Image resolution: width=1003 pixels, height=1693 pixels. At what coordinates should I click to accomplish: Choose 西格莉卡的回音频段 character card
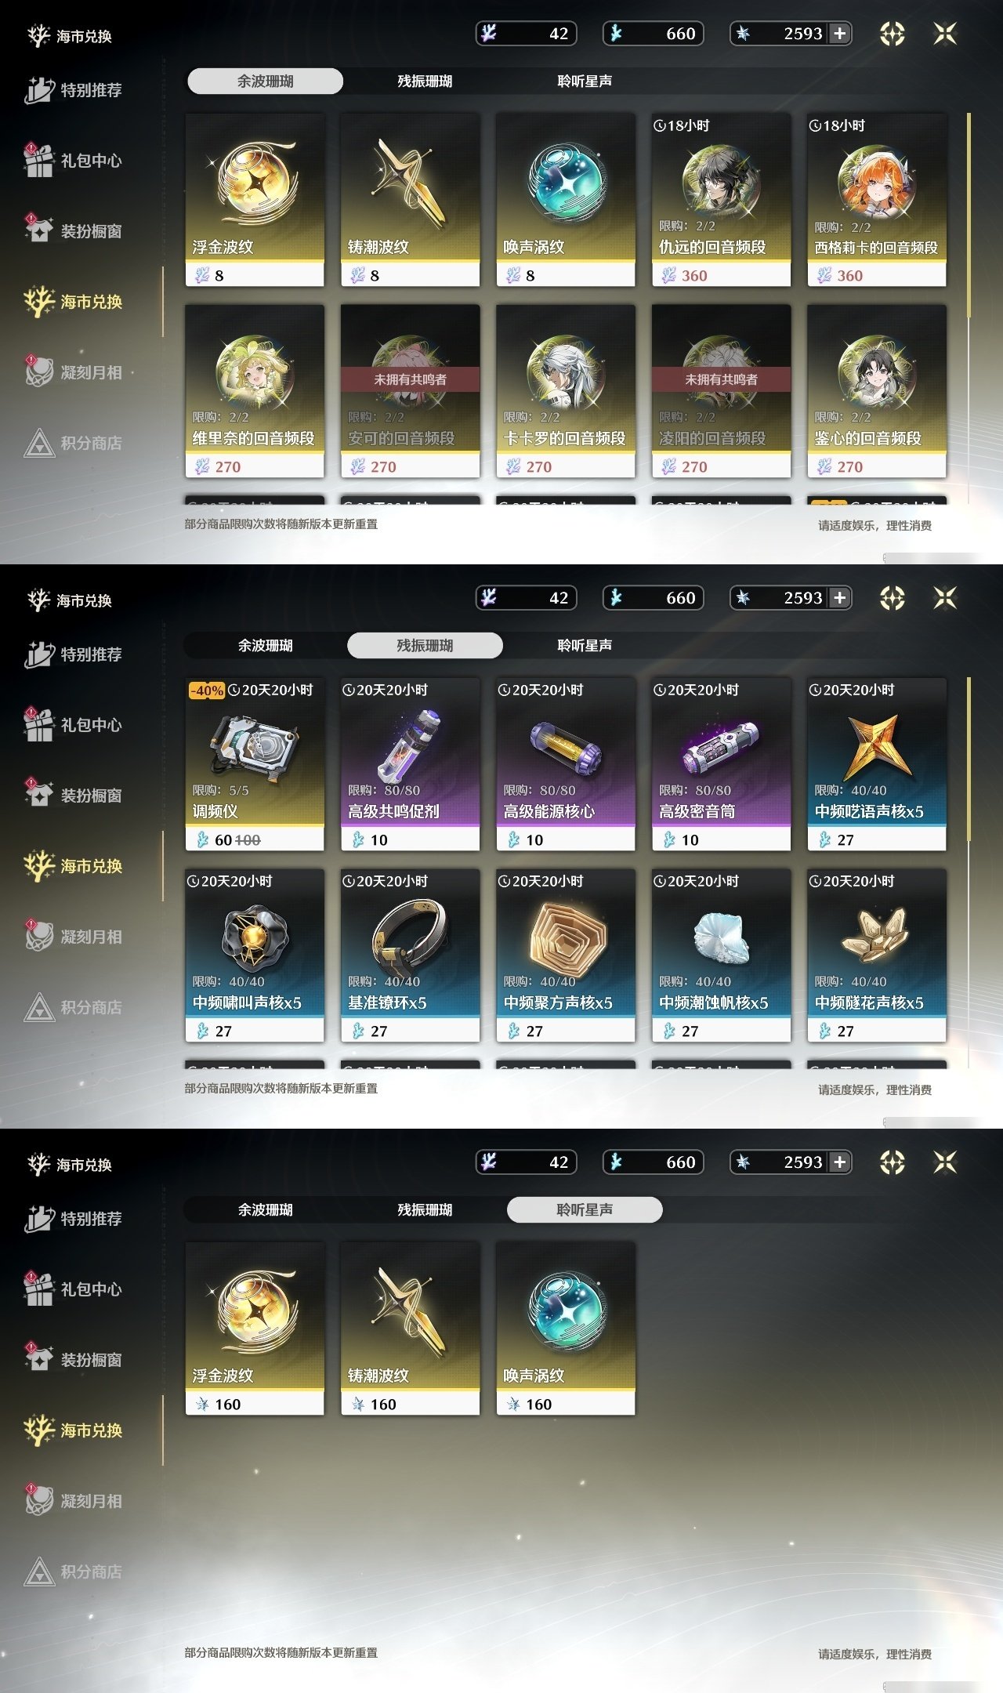tap(877, 200)
